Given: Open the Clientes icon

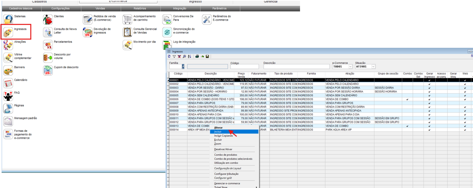Looking at the screenshot, I should pos(48,19).
